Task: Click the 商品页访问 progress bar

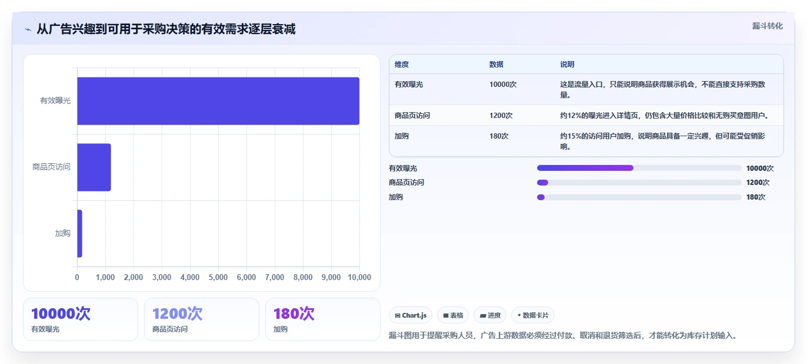Action: coord(639,183)
